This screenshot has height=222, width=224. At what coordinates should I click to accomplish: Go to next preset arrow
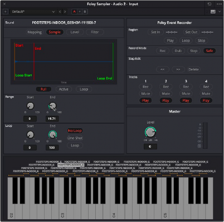click(x=65, y=12)
